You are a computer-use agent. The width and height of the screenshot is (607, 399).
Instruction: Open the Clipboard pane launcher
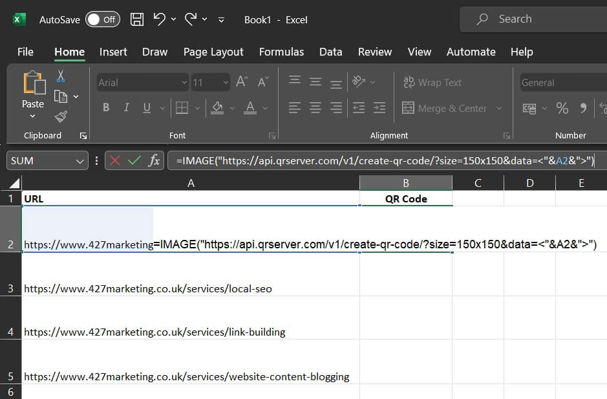[x=83, y=136]
